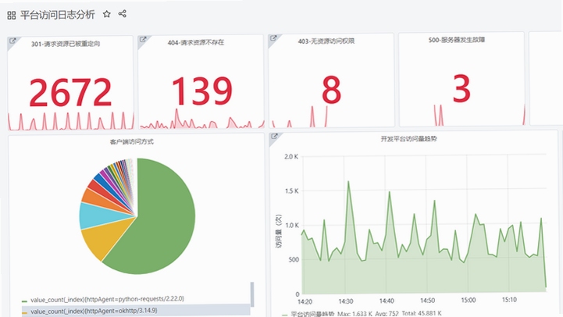Image resolution: width=563 pixels, height=317 pixels.
Task: Click the sparkline in the 301 panel
Action: [71, 121]
